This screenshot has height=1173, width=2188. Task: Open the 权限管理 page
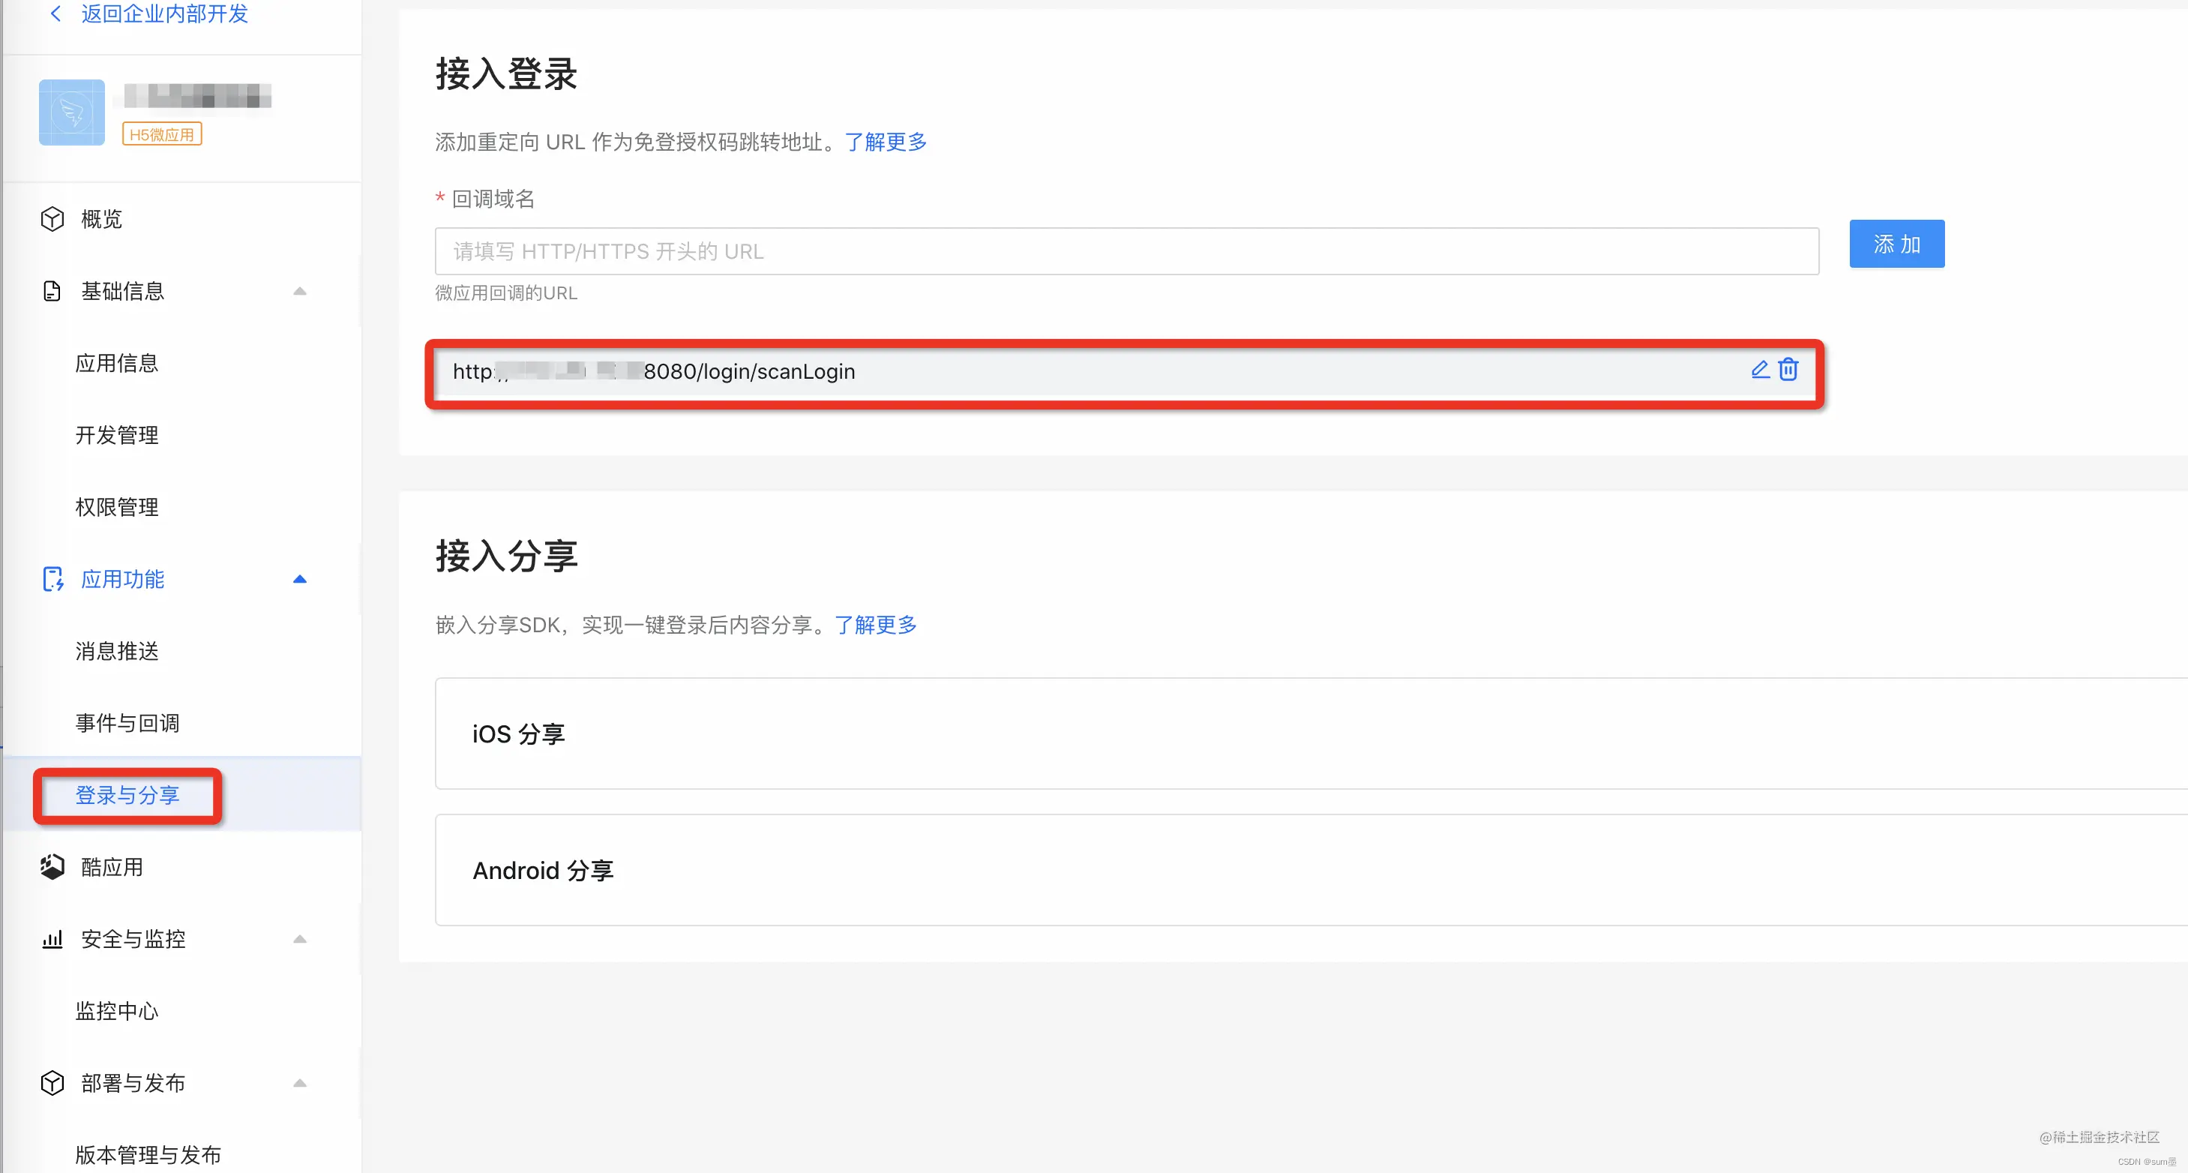click(116, 506)
